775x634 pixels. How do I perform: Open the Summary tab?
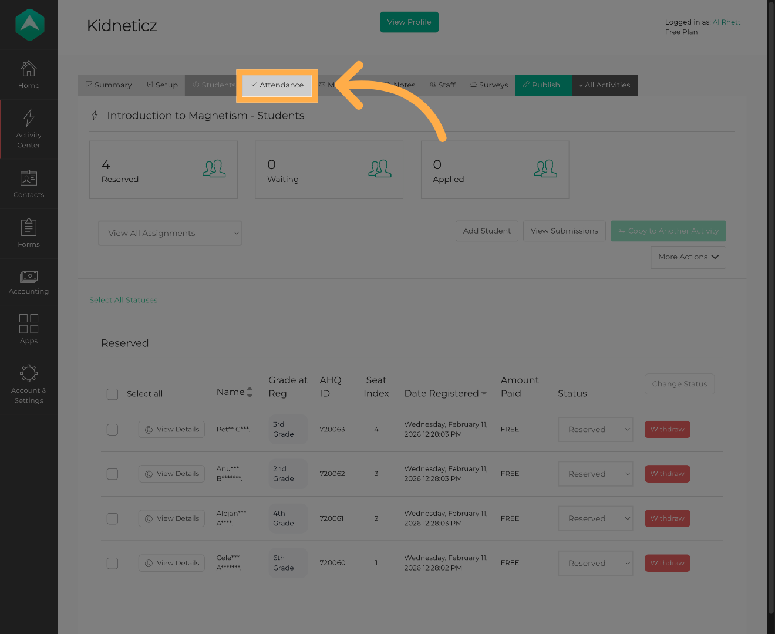coord(108,85)
